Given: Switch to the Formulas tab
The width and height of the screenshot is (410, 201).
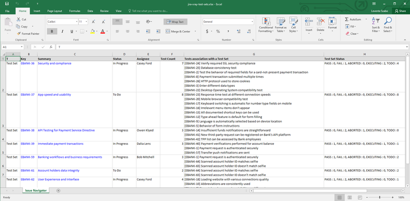Looking at the screenshot, I should point(75,11).
